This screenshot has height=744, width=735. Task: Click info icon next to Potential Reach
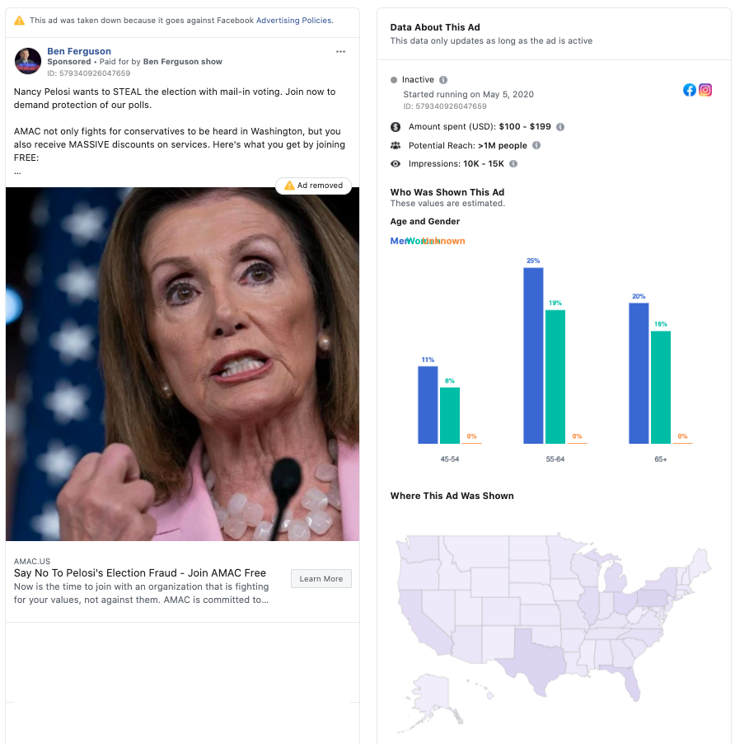[x=536, y=145]
